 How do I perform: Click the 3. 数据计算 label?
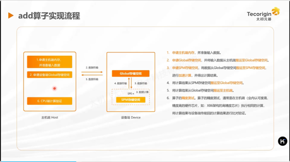[142, 92]
